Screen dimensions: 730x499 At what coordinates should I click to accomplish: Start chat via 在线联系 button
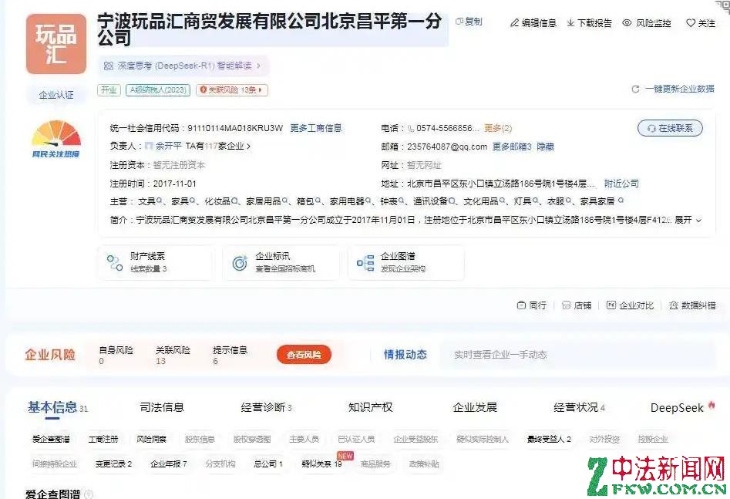[670, 128]
